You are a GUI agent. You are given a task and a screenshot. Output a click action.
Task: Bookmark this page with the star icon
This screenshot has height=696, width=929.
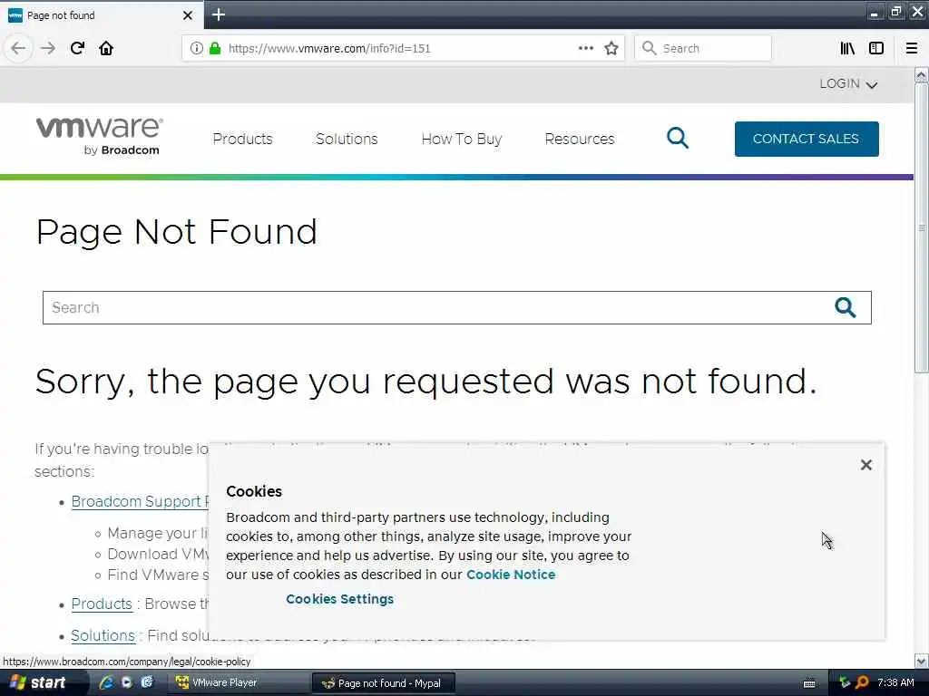coord(611,48)
